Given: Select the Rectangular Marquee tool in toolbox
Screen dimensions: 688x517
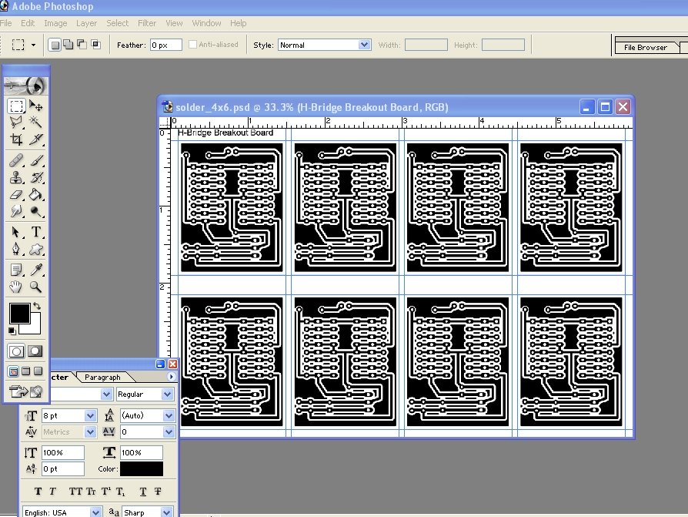Looking at the screenshot, I should pos(17,106).
